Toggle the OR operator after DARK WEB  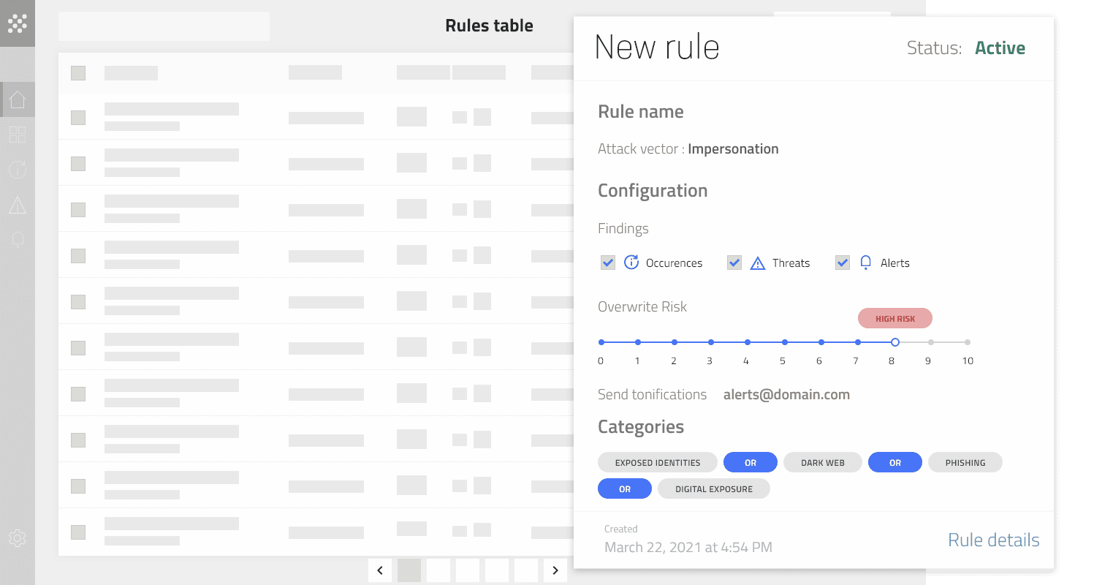(x=895, y=463)
